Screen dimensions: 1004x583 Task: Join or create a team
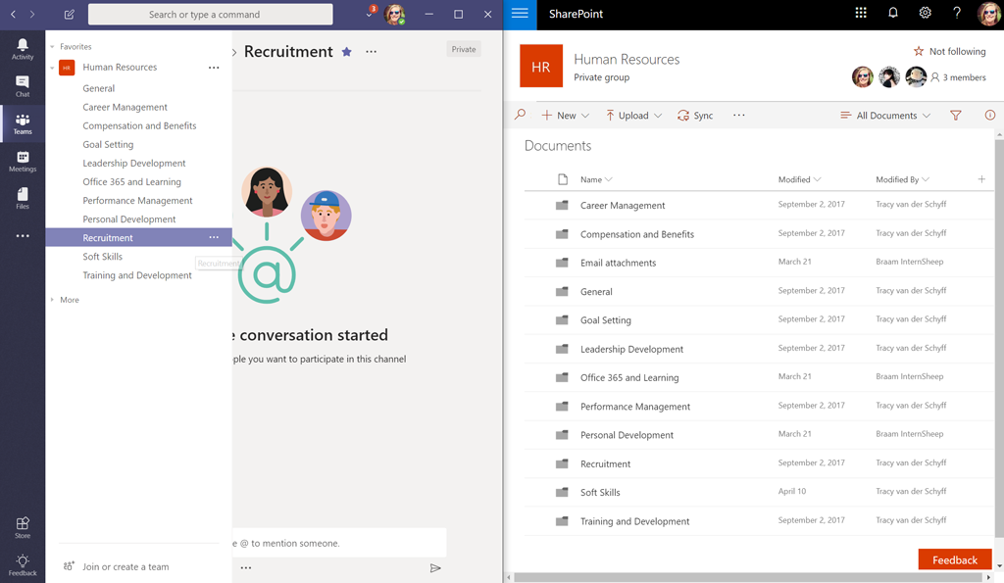tap(117, 566)
